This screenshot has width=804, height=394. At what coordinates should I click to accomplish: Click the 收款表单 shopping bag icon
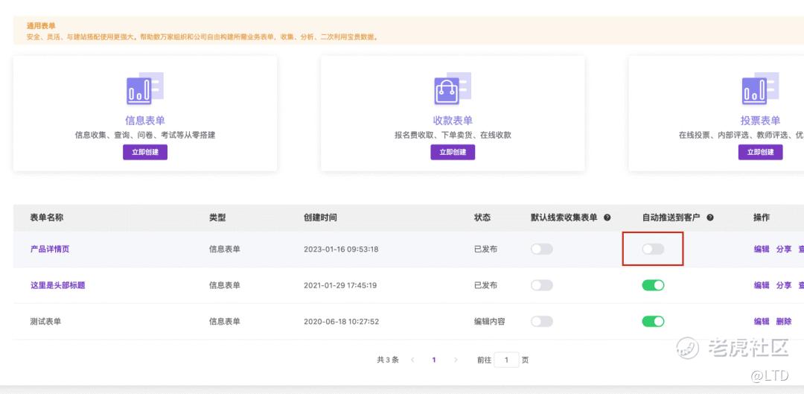pyautogui.click(x=453, y=89)
